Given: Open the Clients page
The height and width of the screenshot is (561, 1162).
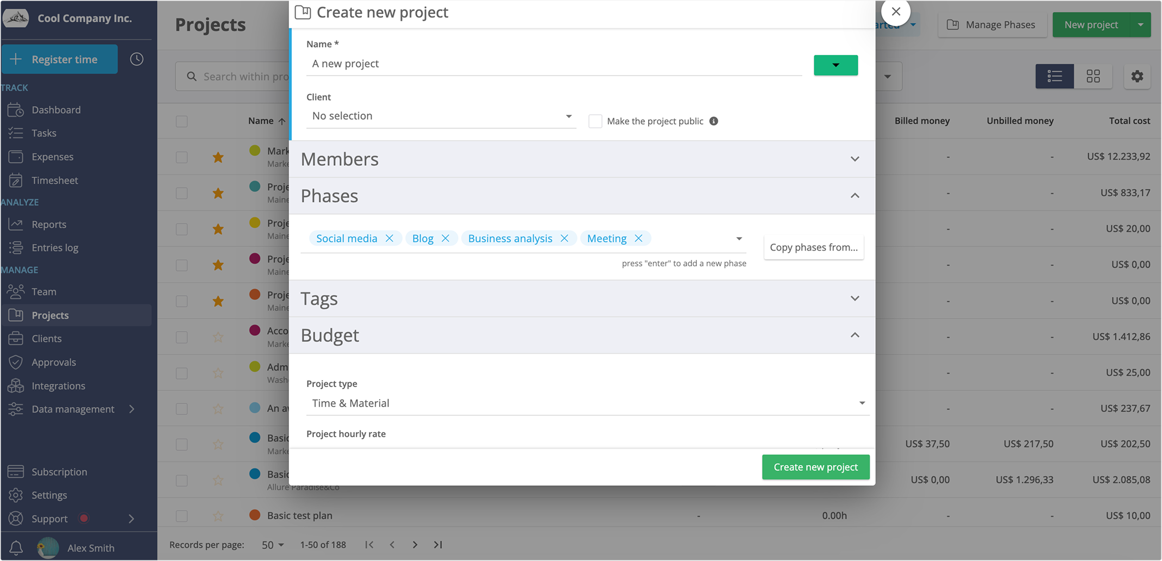Looking at the screenshot, I should pos(46,338).
